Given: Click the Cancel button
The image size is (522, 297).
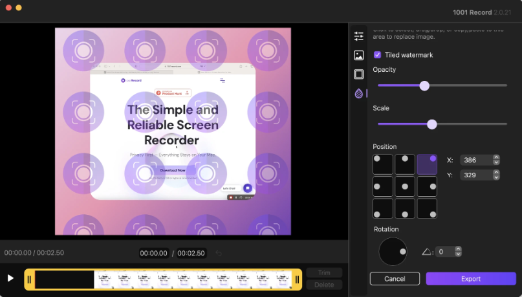Looking at the screenshot, I should [x=395, y=279].
